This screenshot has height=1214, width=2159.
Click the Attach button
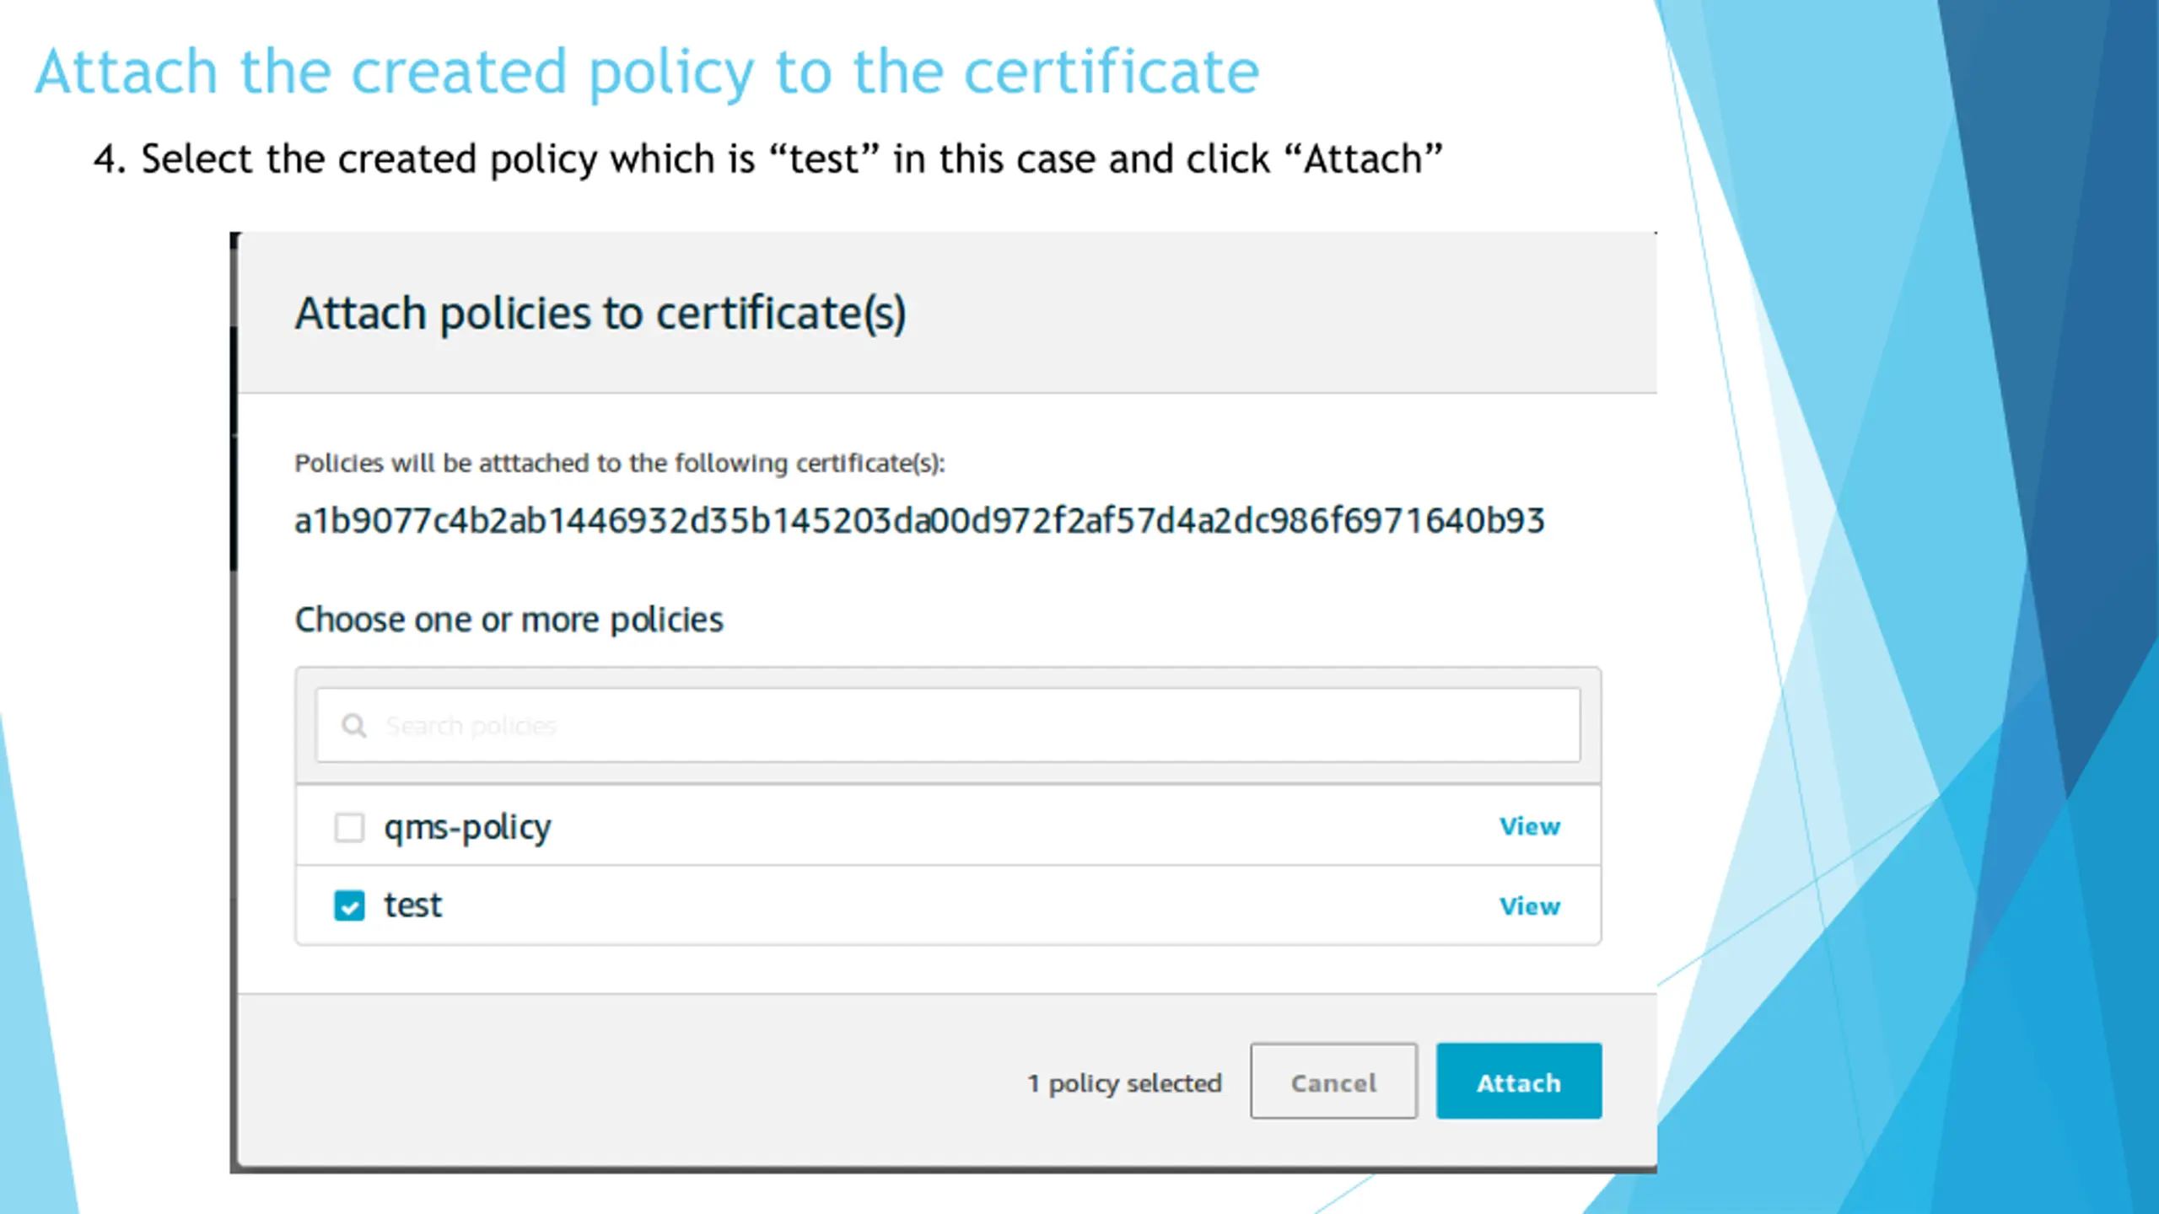(1519, 1082)
